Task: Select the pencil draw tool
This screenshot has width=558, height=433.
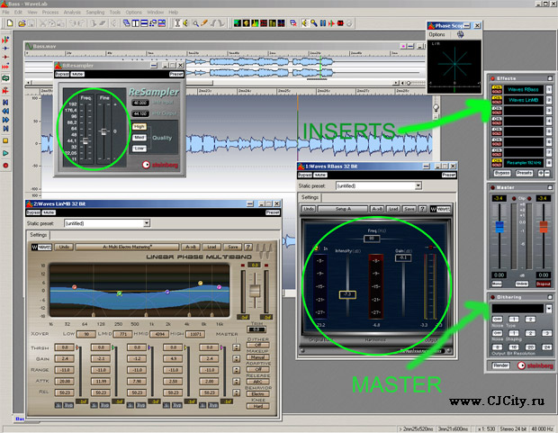Action: point(204,23)
